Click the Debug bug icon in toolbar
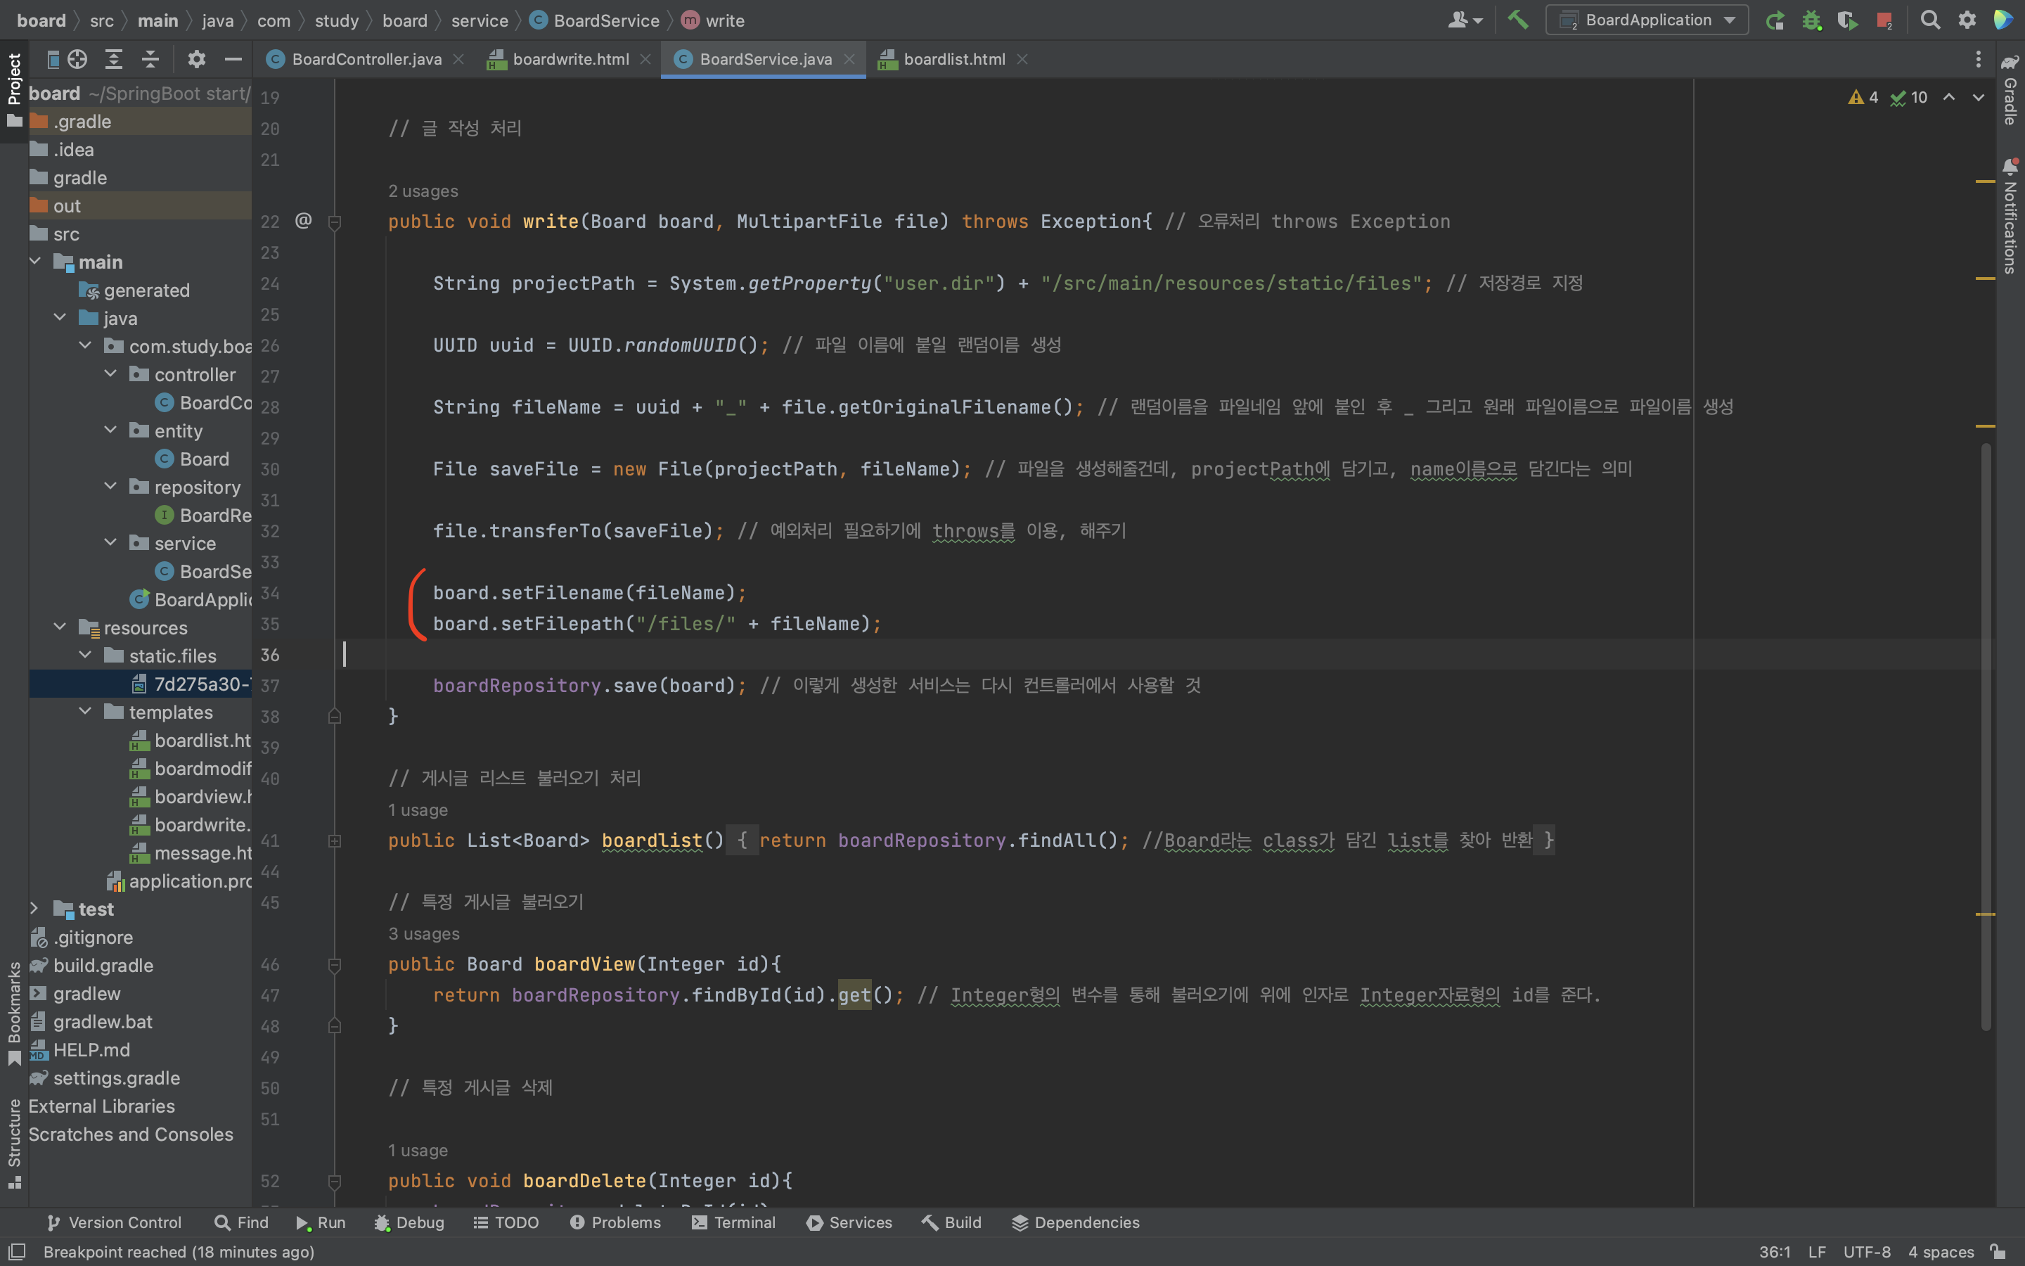2025x1266 pixels. pos(1812,20)
